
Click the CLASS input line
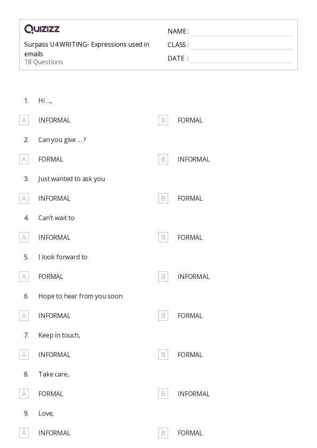[x=241, y=45]
